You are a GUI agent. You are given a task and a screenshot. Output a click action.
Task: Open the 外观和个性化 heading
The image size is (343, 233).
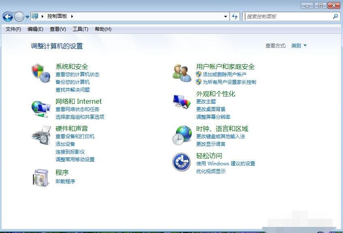point(215,94)
